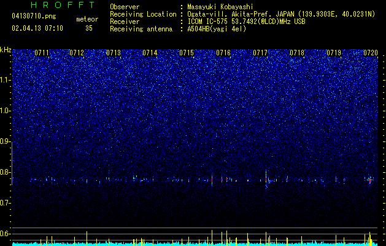Click the 0718 time marker
This screenshot has height=246, width=386.
(297, 52)
